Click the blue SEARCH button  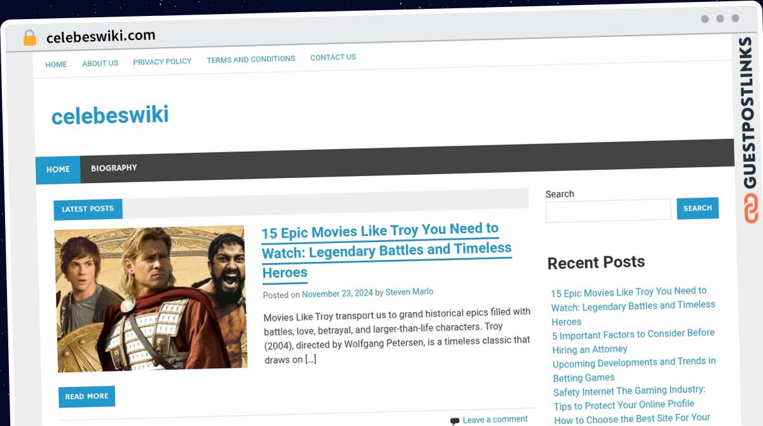tap(698, 208)
